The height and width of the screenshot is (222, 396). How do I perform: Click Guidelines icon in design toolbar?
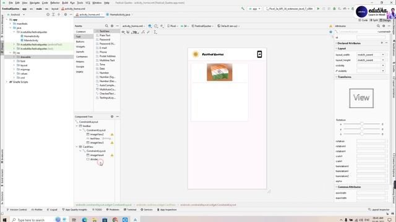155,32
